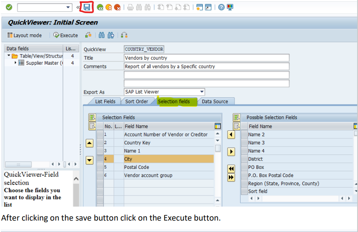The width and height of the screenshot is (358, 232).
Task: Click the red Cancel icon
Action: pos(117,8)
